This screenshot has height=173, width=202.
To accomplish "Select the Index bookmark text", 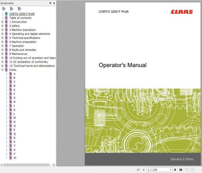I will 13,70.
